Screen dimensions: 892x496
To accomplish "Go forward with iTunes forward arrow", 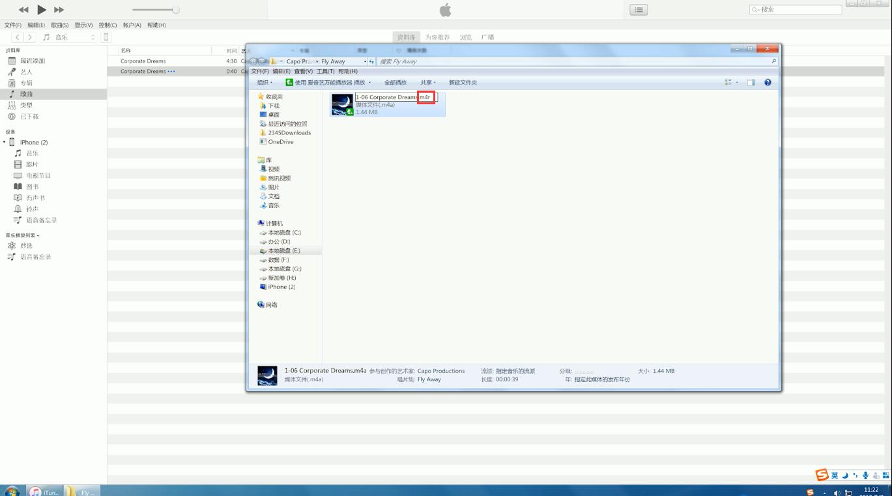I will 30,37.
